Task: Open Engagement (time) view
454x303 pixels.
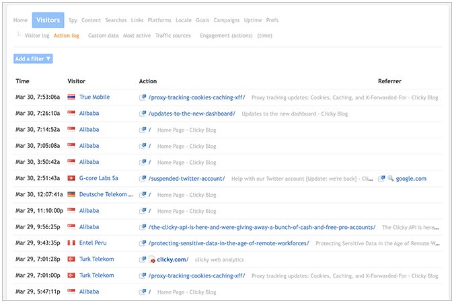Action: point(264,36)
